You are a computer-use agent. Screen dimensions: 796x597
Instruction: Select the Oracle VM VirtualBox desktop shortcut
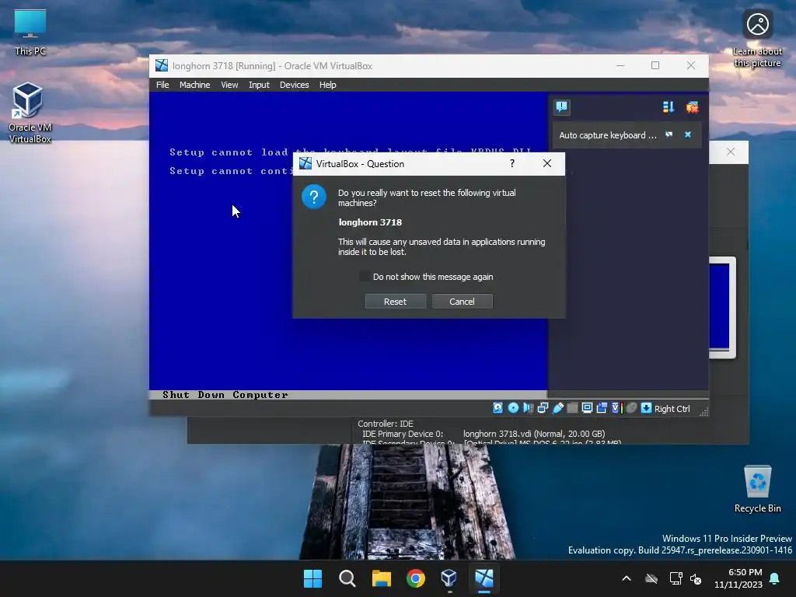tap(30, 113)
